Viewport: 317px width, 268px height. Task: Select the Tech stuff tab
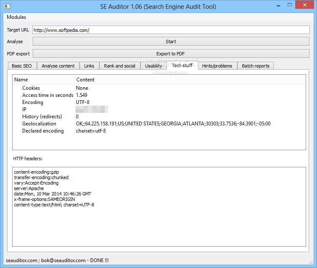coord(182,65)
